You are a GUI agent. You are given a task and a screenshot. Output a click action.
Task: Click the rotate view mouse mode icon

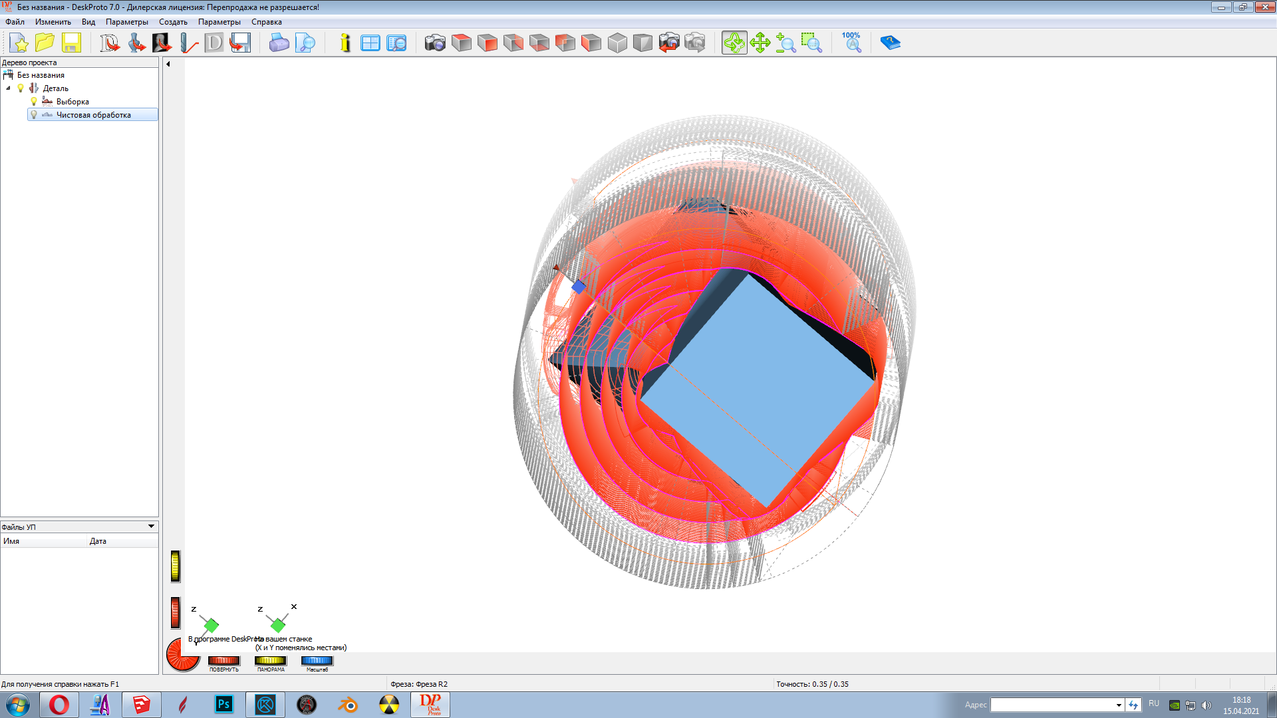tap(734, 43)
